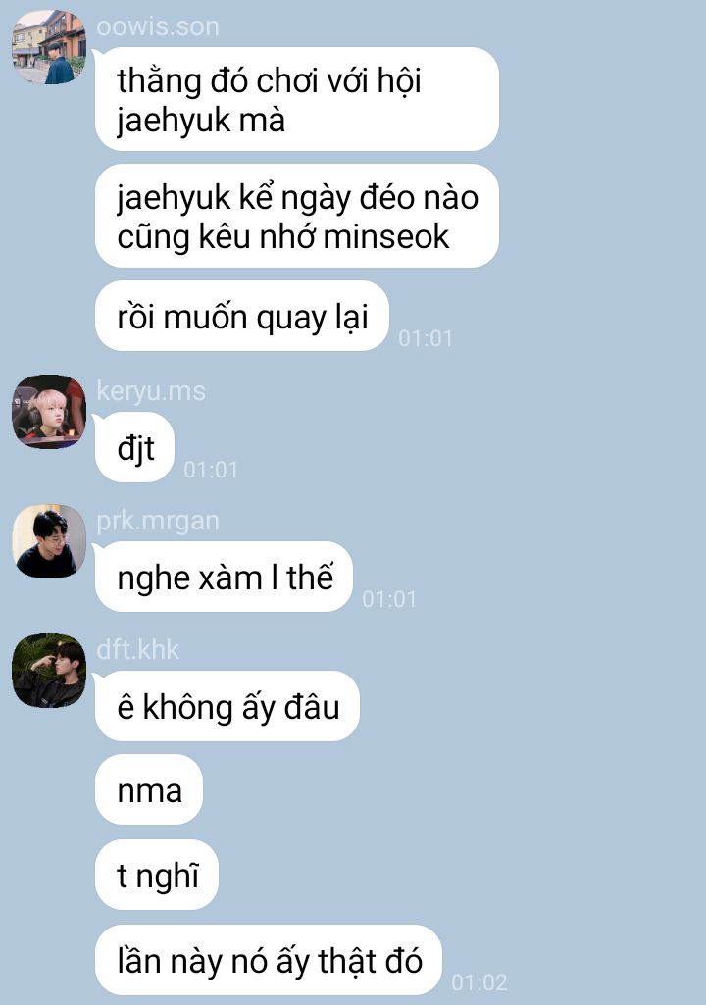Viewport: 706px width, 1005px height.
Task: Tap the 01:02 timestamp
Action: pyautogui.click(x=479, y=982)
